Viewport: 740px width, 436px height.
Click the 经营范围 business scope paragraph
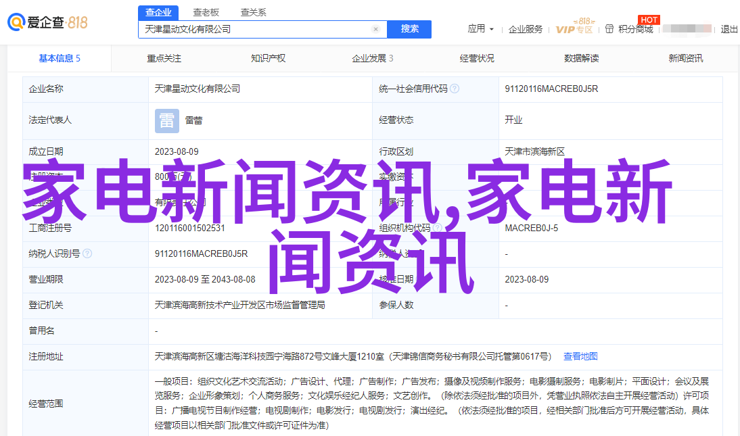[432, 403]
